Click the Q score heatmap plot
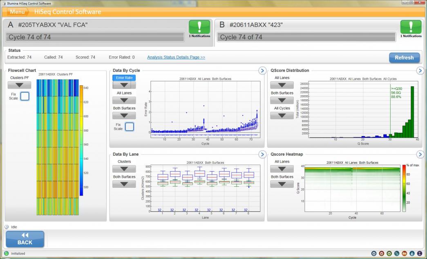The width and height of the screenshot is (427, 259). point(352,188)
